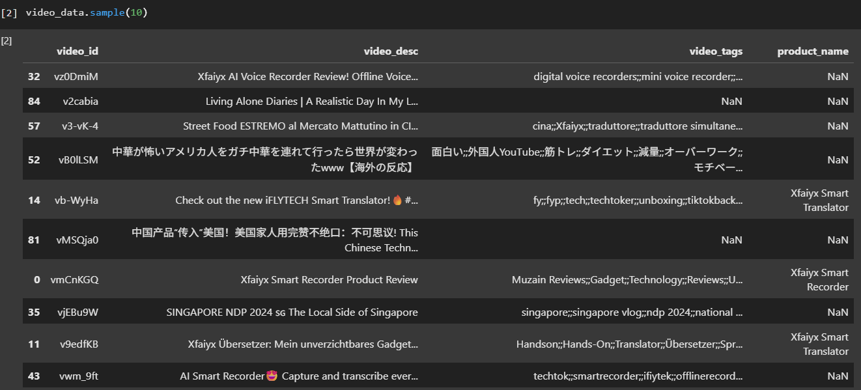Click tags singapore;;singapore vlog;;ndp 2024
The width and height of the screenshot is (861, 390).
tap(632, 313)
